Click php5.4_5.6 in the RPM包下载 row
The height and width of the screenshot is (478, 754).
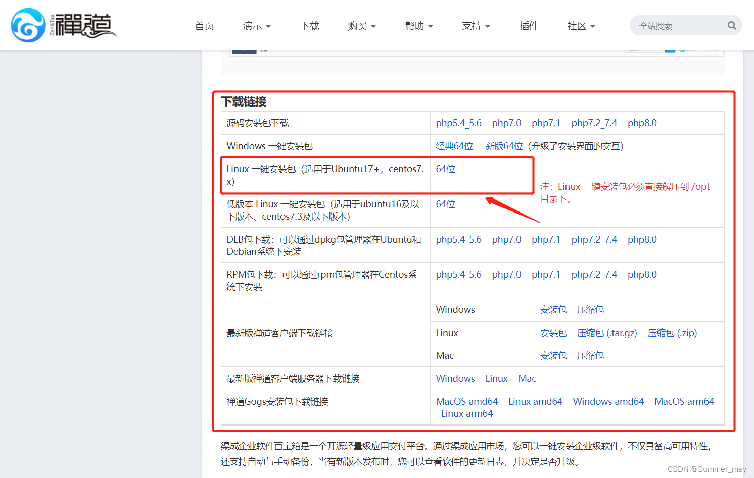[458, 275]
